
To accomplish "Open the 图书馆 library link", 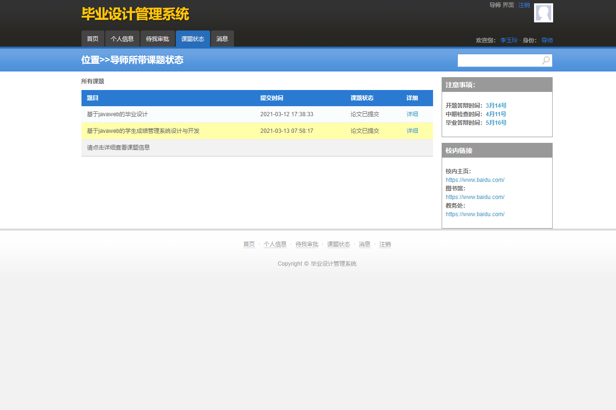I will 475,197.
